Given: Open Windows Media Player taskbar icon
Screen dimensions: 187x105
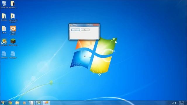Looking at the screenshot, I should tap(24, 103).
